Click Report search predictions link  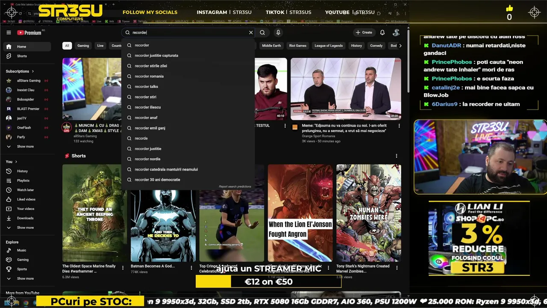coord(235,187)
